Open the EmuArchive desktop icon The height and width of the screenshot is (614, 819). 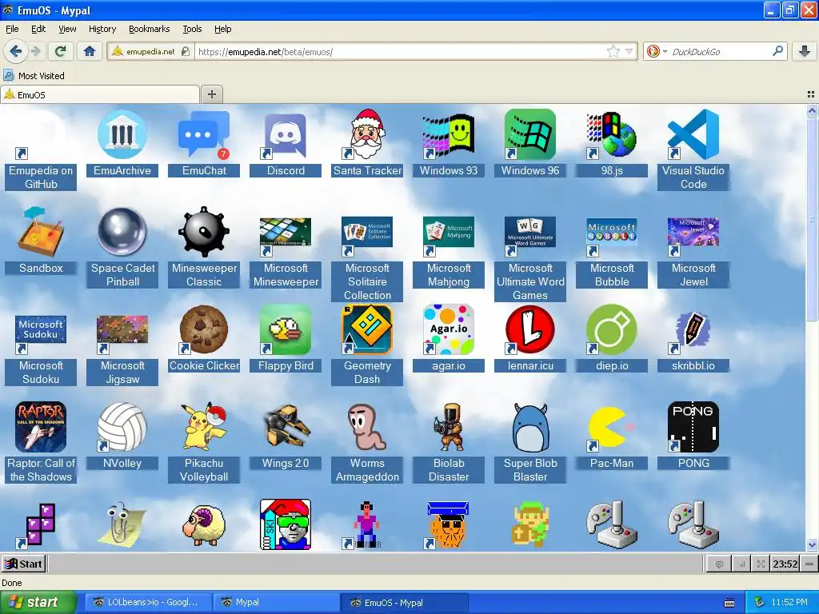(x=122, y=134)
